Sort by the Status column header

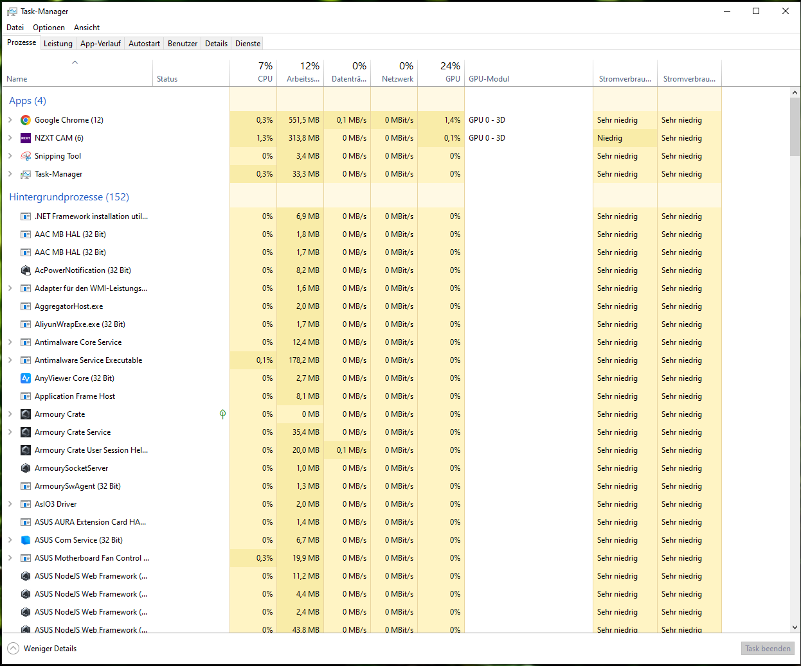coord(191,73)
